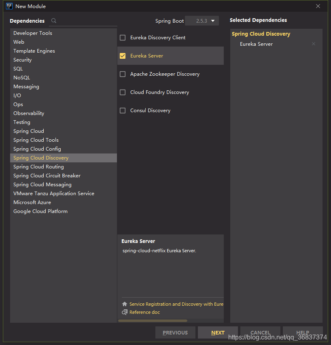Image resolution: width=331 pixels, height=345 pixels.
Task: Select the Microsoft Azure category
Action: point(64,202)
